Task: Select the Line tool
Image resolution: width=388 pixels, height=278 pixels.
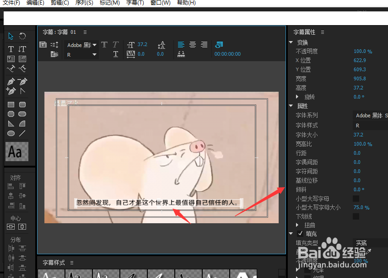Action: pyautogui.click(x=22, y=133)
